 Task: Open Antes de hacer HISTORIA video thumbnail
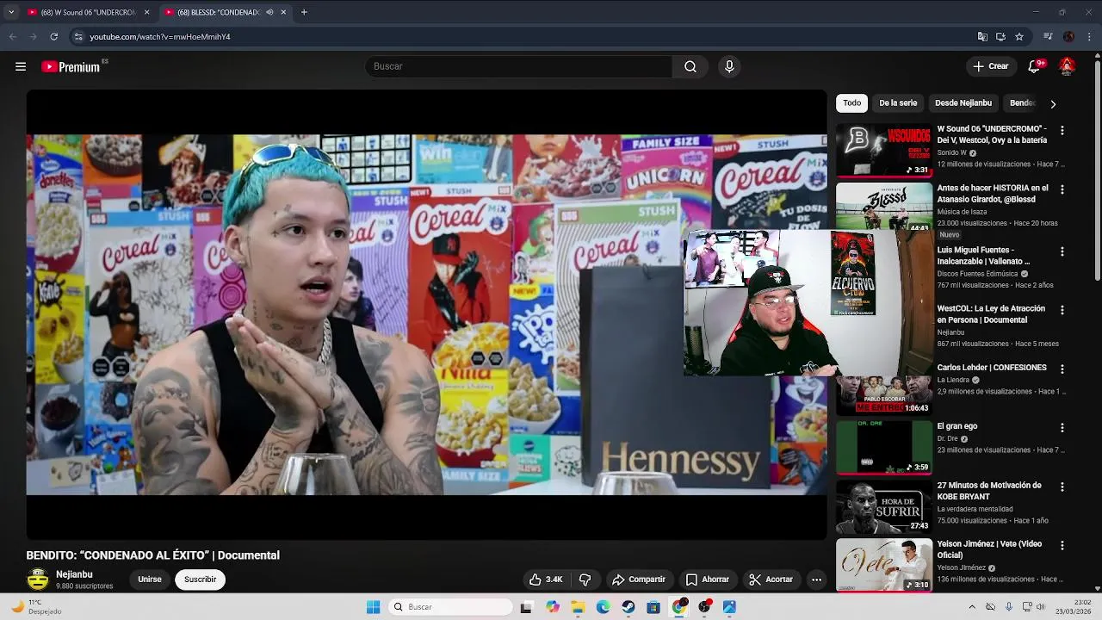point(884,206)
